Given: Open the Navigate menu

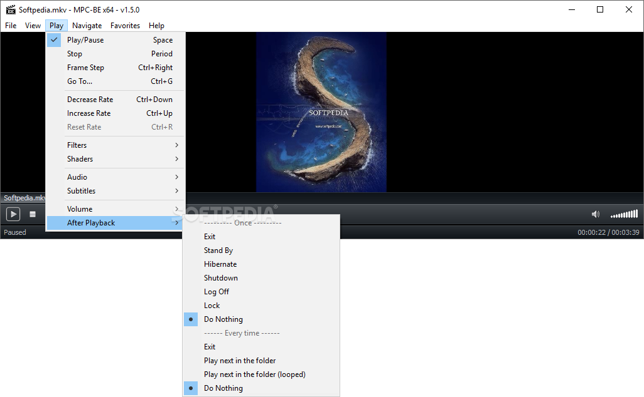Looking at the screenshot, I should coord(87,26).
